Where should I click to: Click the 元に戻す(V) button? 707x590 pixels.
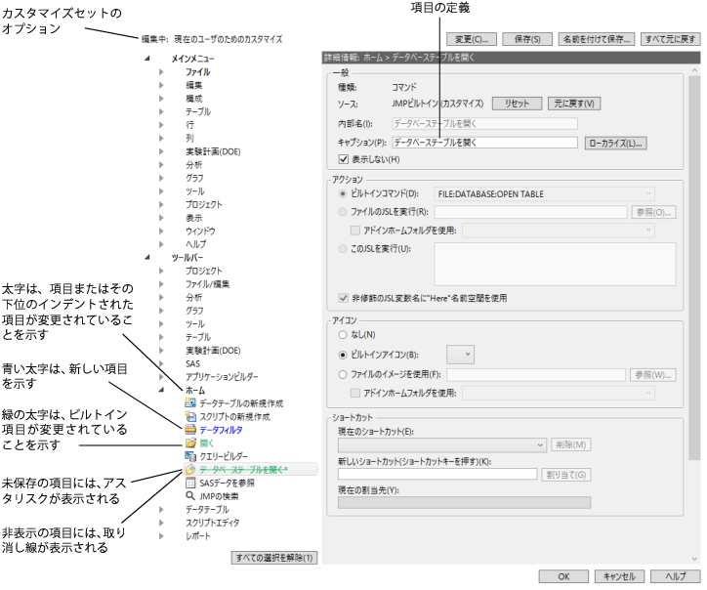point(574,104)
